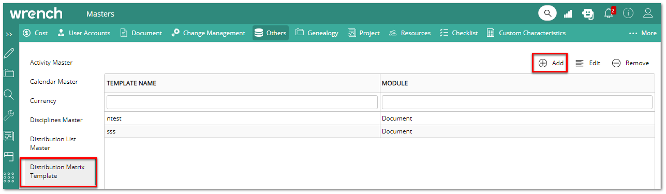The image size is (666, 194).
Task: Open the wrench tool sidebar icon
Action: coord(9,115)
